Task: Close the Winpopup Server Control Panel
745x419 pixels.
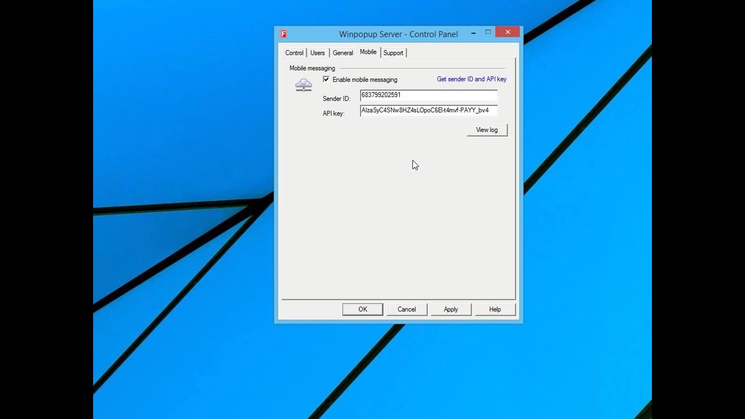Action: 508,33
